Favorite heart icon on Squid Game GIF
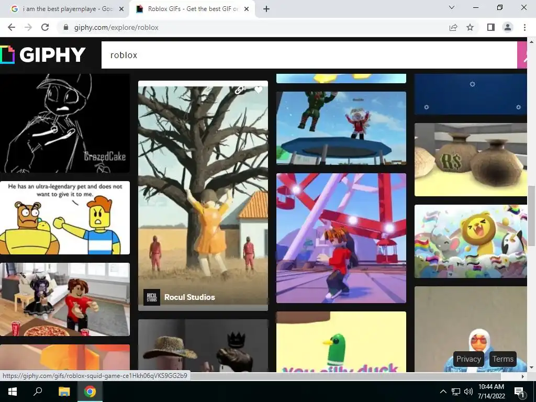This screenshot has height=402, width=536. click(x=259, y=90)
